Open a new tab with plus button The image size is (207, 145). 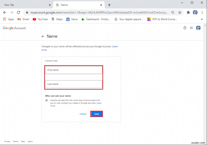coord(109,5)
